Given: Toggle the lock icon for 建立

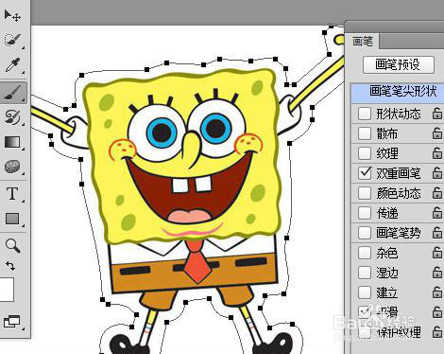Looking at the screenshot, I should [437, 292].
